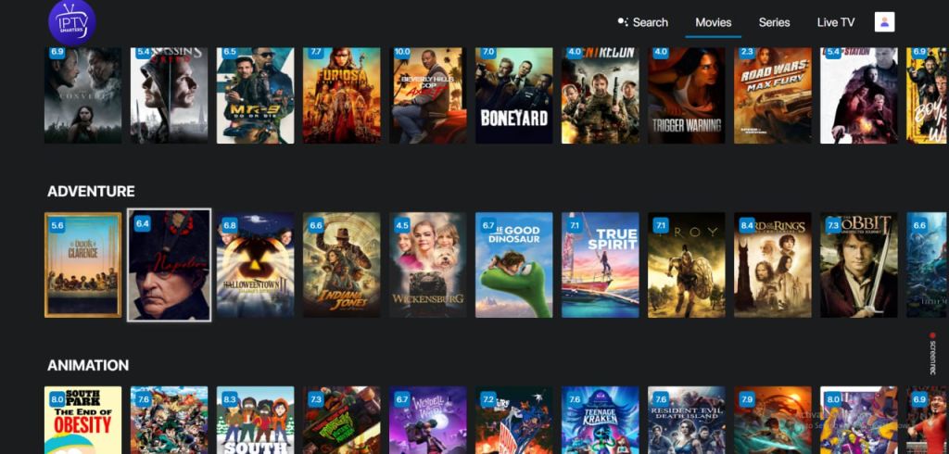Open the Troy movie poster

pos(686,265)
